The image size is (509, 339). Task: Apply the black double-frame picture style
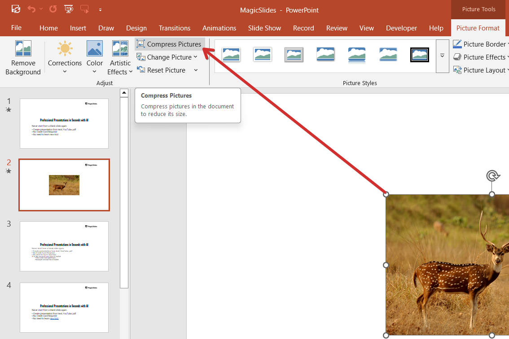pos(419,55)
